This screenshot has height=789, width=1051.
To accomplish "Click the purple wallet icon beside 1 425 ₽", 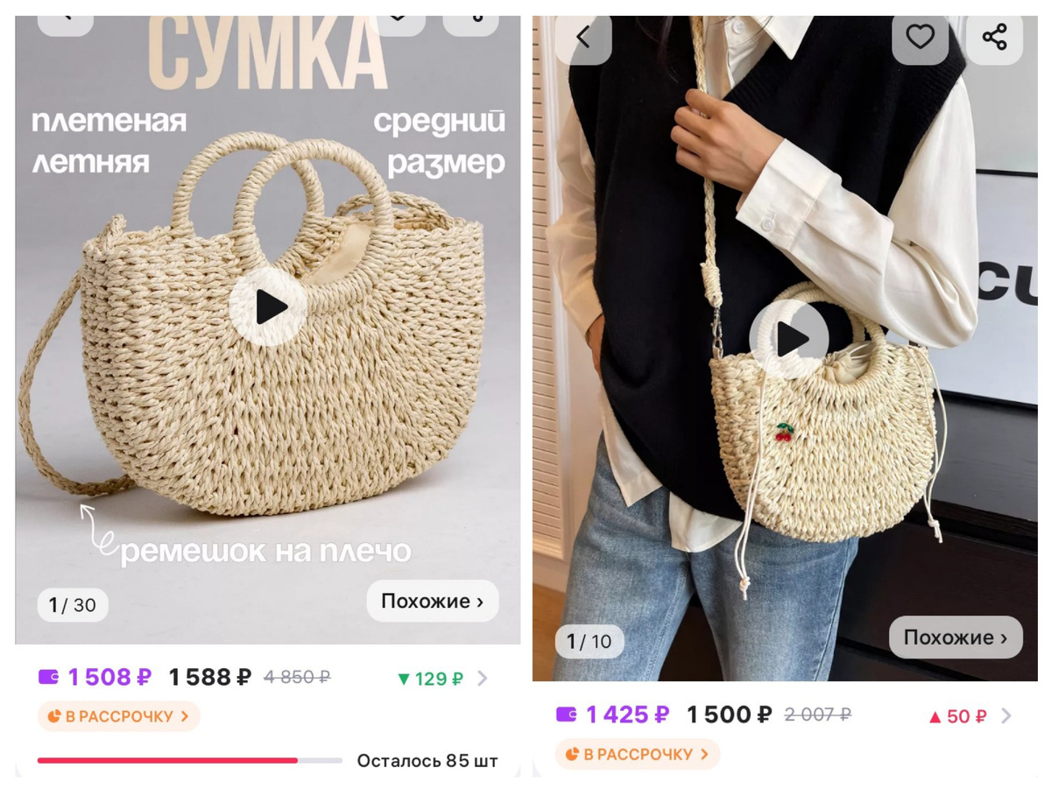I will (567, 715).
